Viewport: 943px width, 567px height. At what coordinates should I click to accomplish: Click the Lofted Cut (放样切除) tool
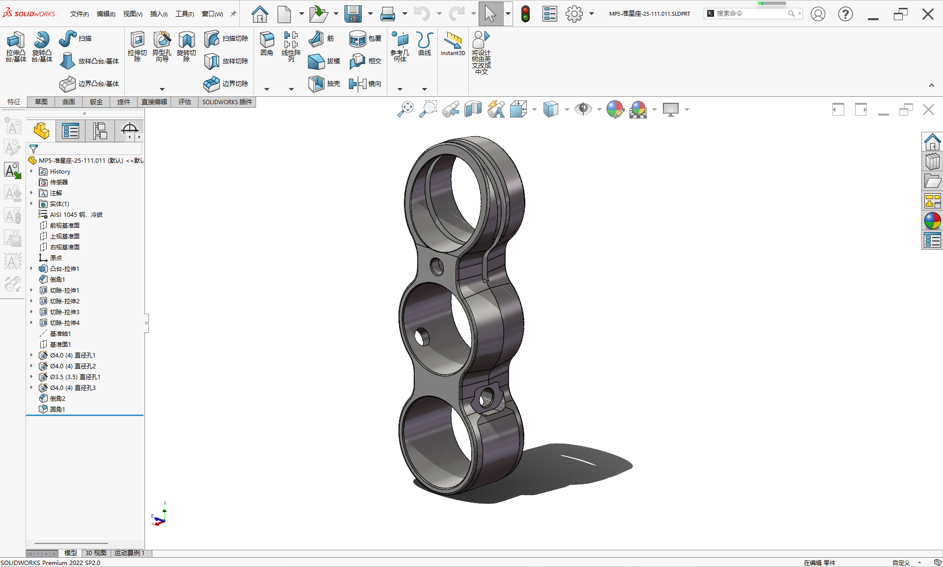coord(226,61)
